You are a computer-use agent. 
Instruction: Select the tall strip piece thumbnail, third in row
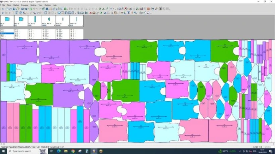pos(35,21)
